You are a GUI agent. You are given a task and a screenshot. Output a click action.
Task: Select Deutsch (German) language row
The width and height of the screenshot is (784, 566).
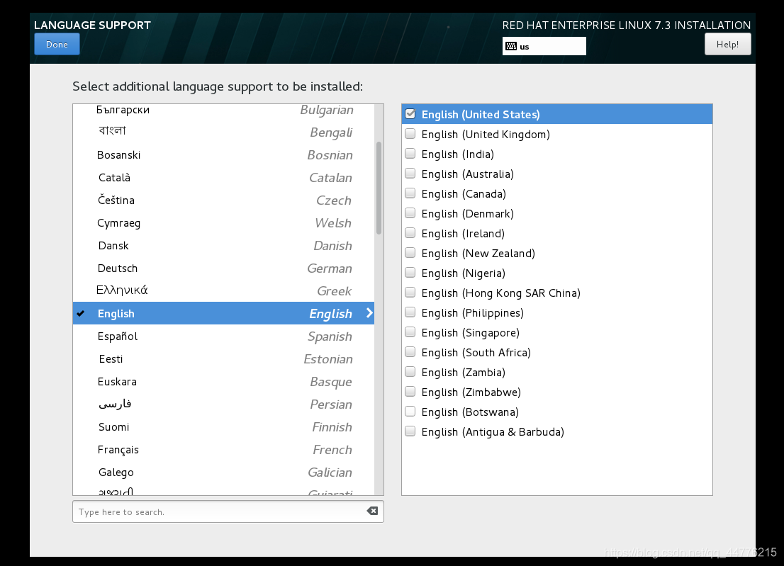[x=223, y=268]
